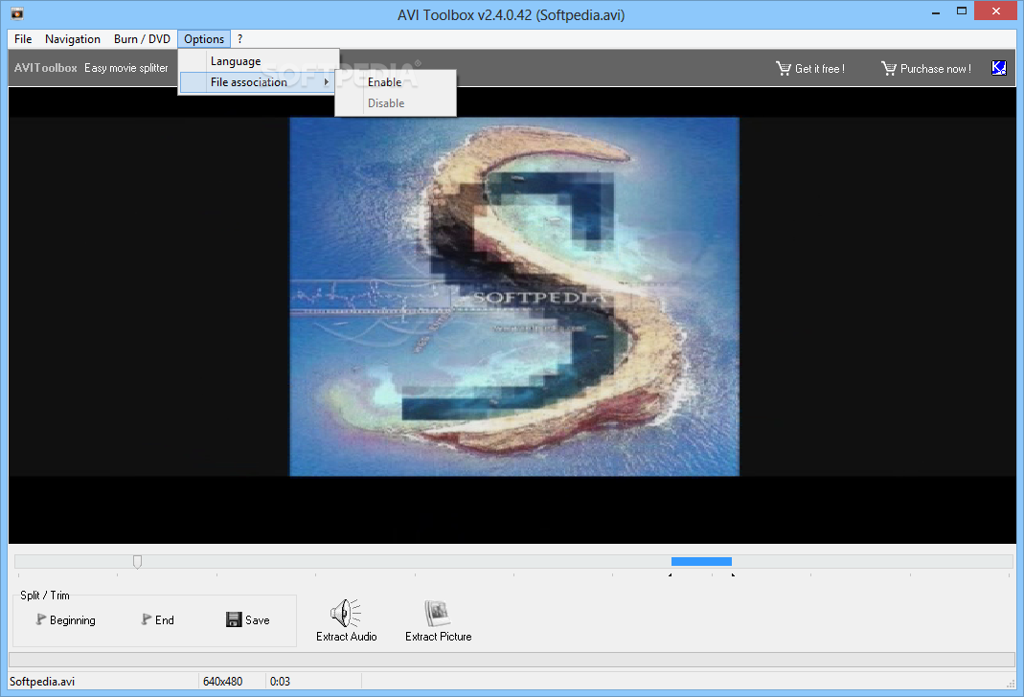Click the 640x480 resolution in the status bar
1024x697 pixels.
pos(222,682)
